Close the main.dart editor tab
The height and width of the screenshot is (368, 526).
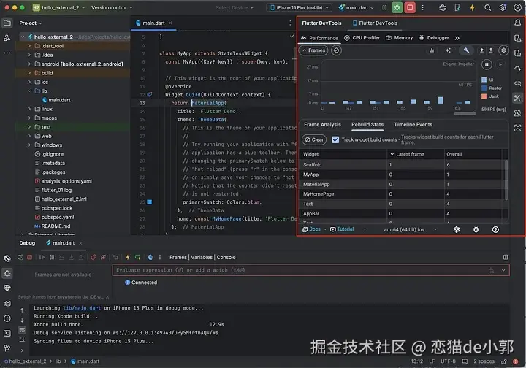pos(170,23)
